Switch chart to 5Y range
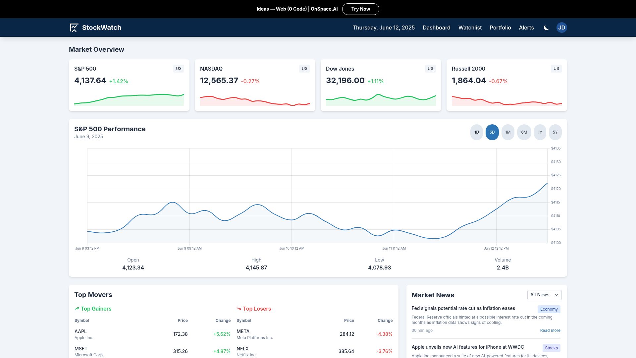636x358 pixels. tap(555, 132)
